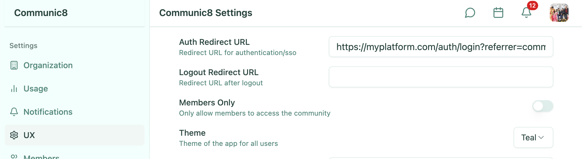Click the red 12 notification badge
The image size is (582, 159).
(532, 6)
